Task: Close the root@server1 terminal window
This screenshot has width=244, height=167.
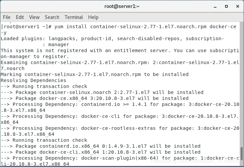Action: [x=238, y=6]
